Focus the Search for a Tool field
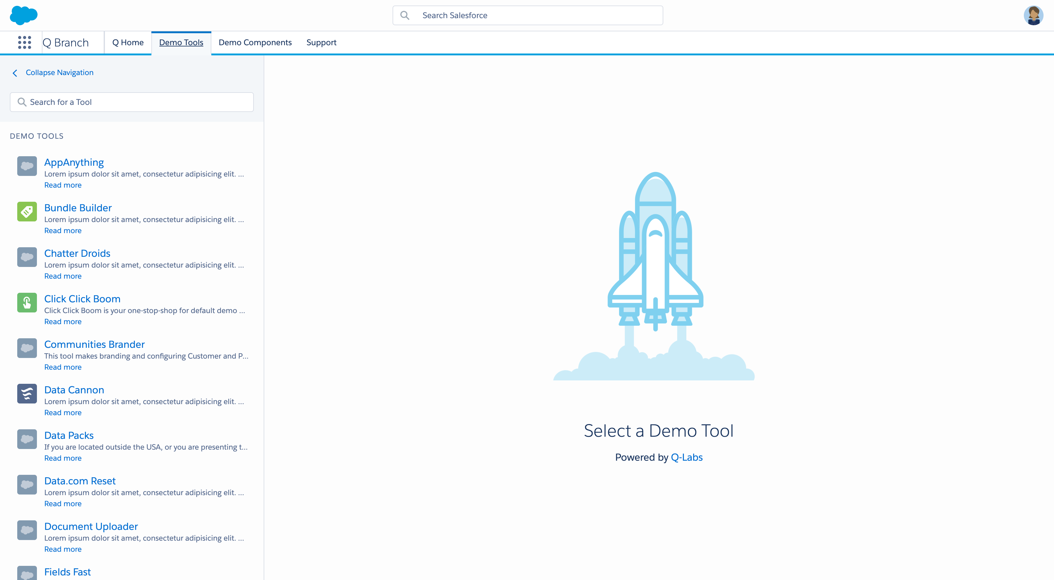The height and width of the screenshot is (580, 1054). click(132, 102)
